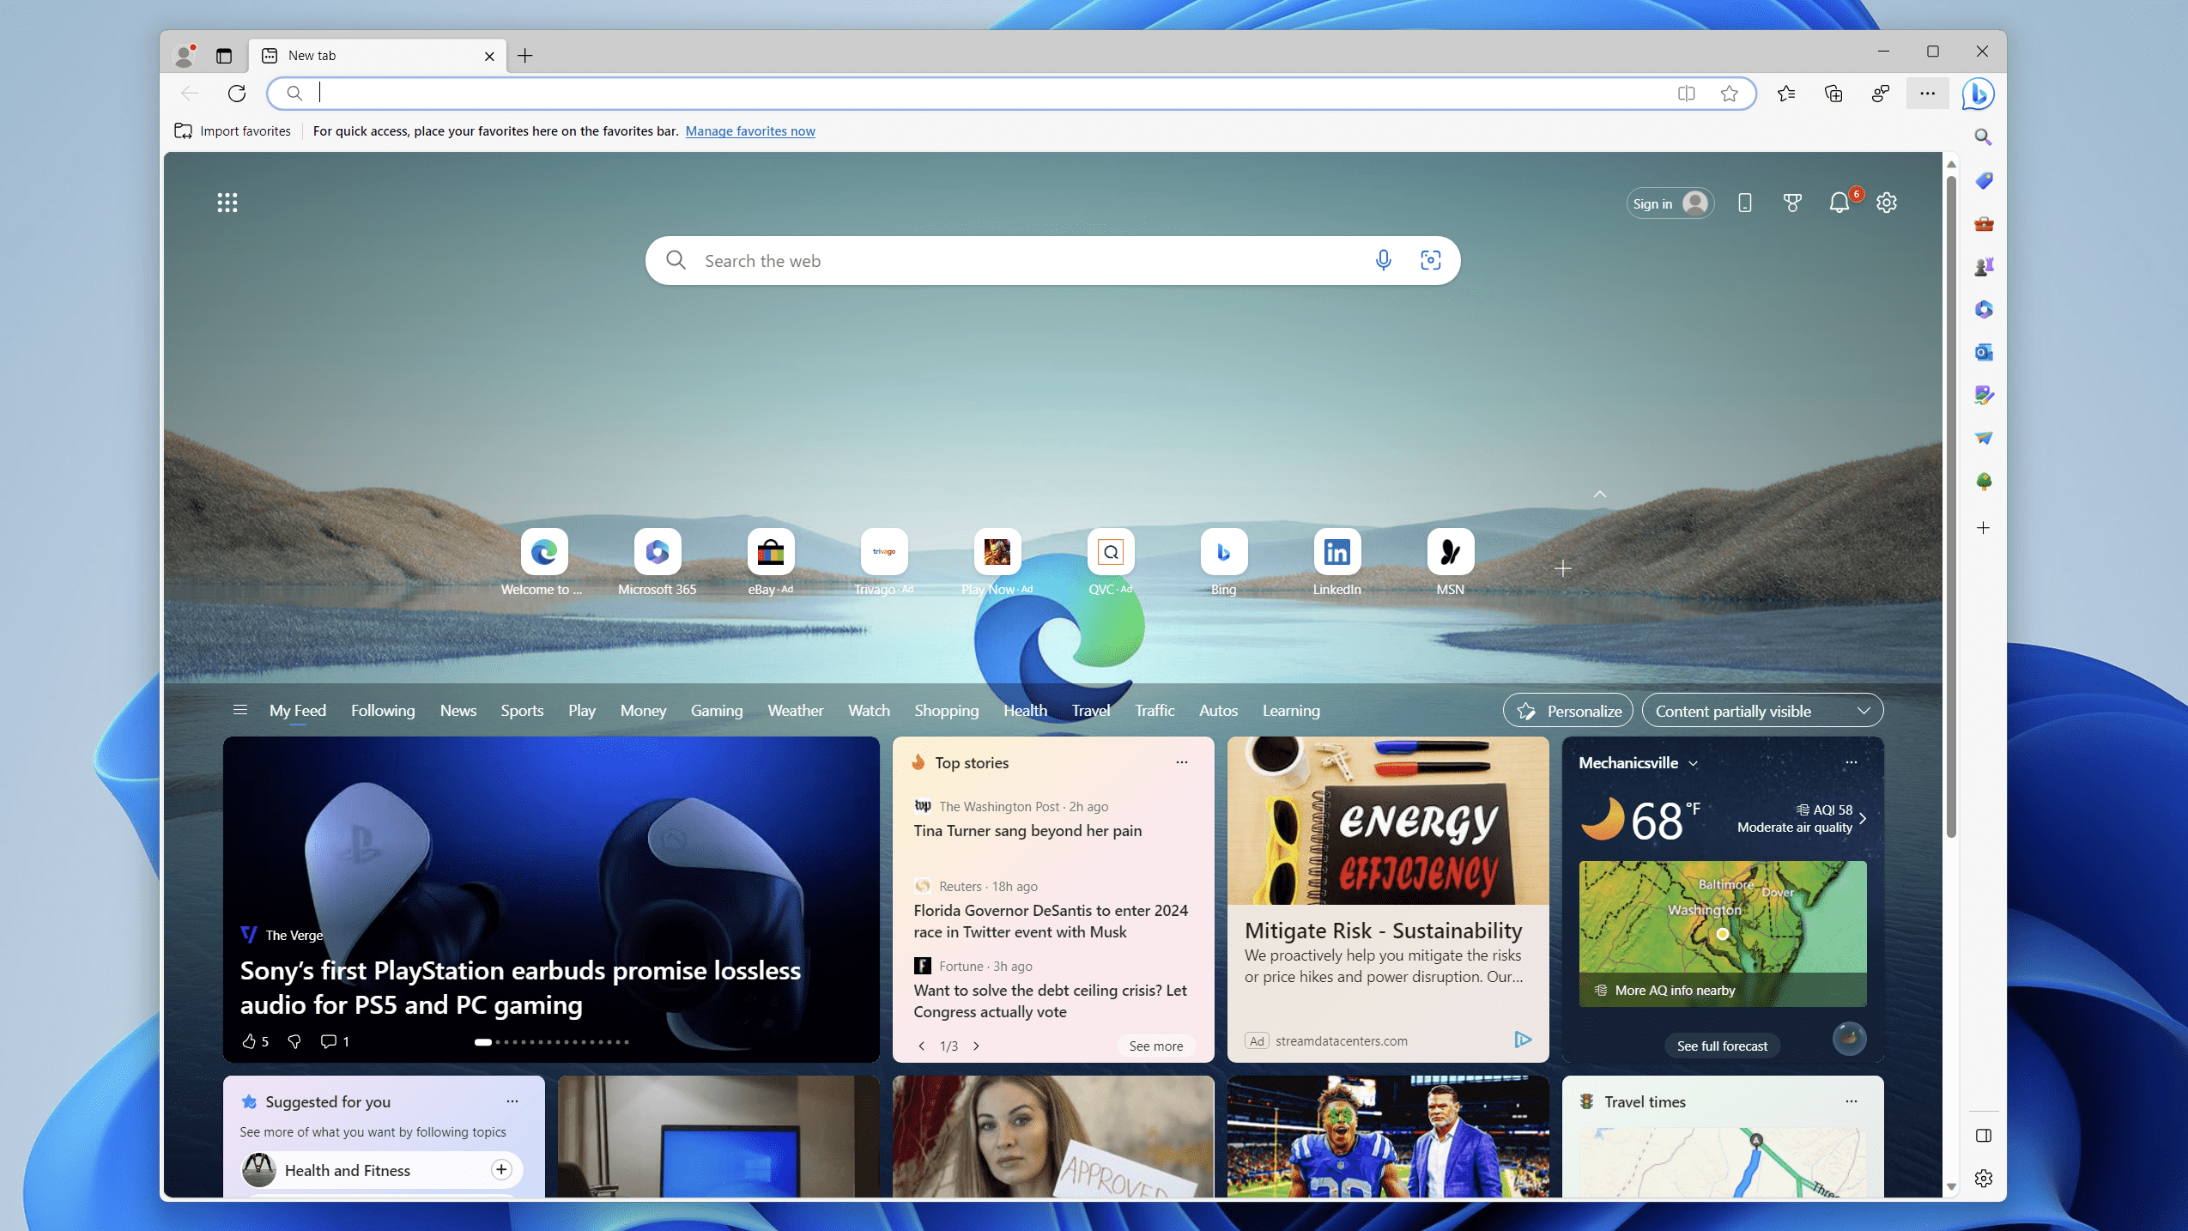Enter split screen from address bar
The image size is (2188, 1231).
1686,94
